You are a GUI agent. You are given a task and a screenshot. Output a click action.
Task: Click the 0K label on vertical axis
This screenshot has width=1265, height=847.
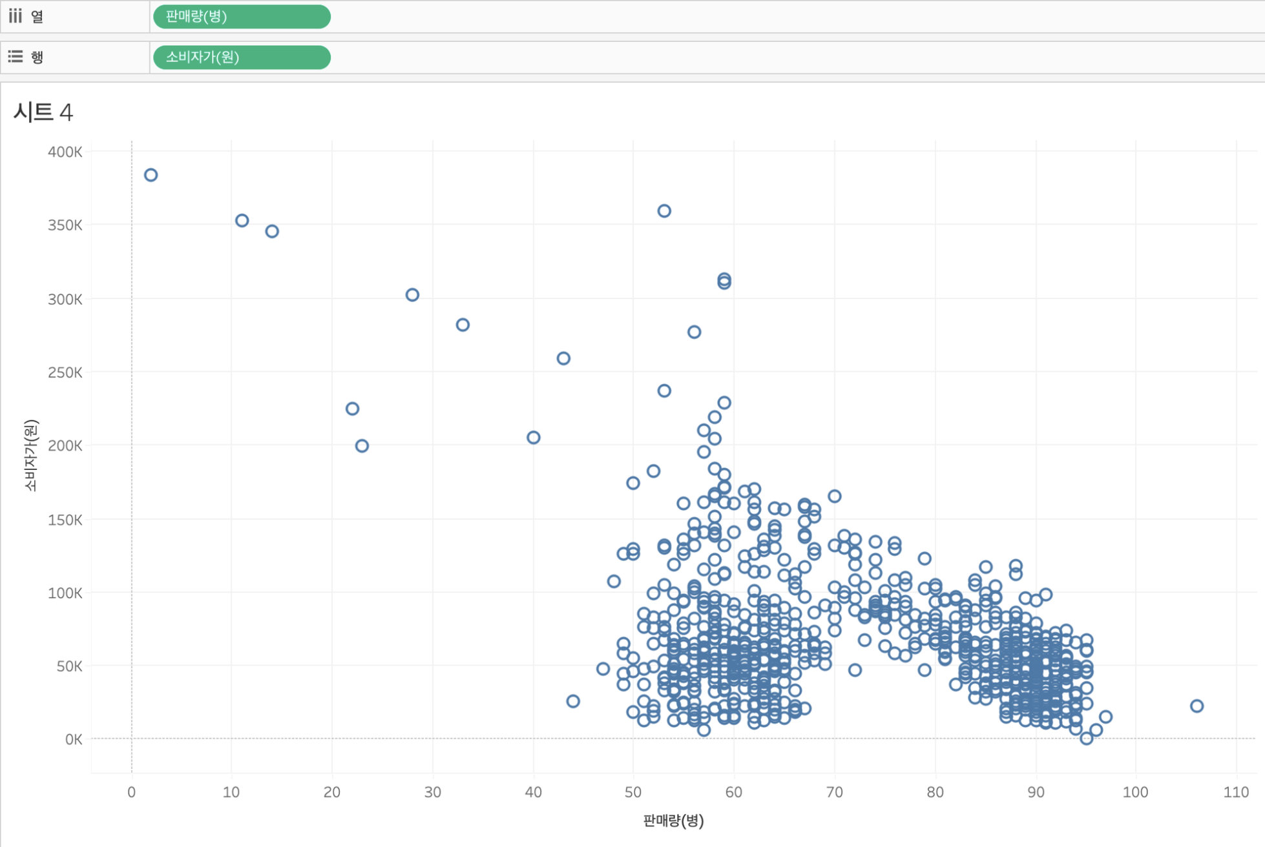coord(73,739)
